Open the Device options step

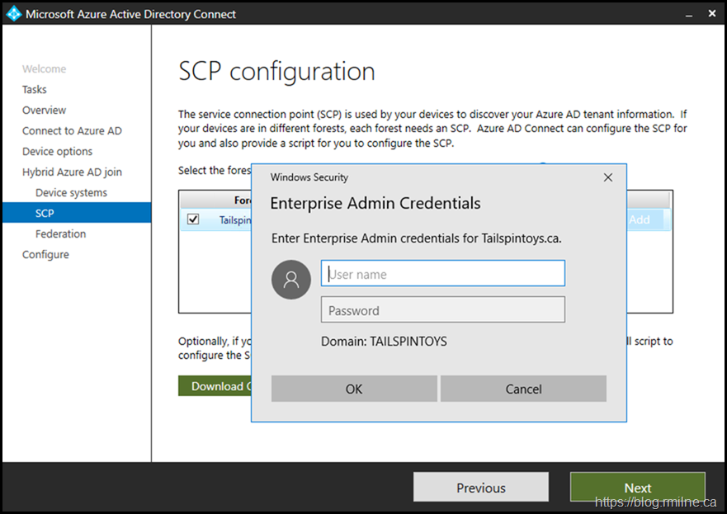tap(58, 151)
